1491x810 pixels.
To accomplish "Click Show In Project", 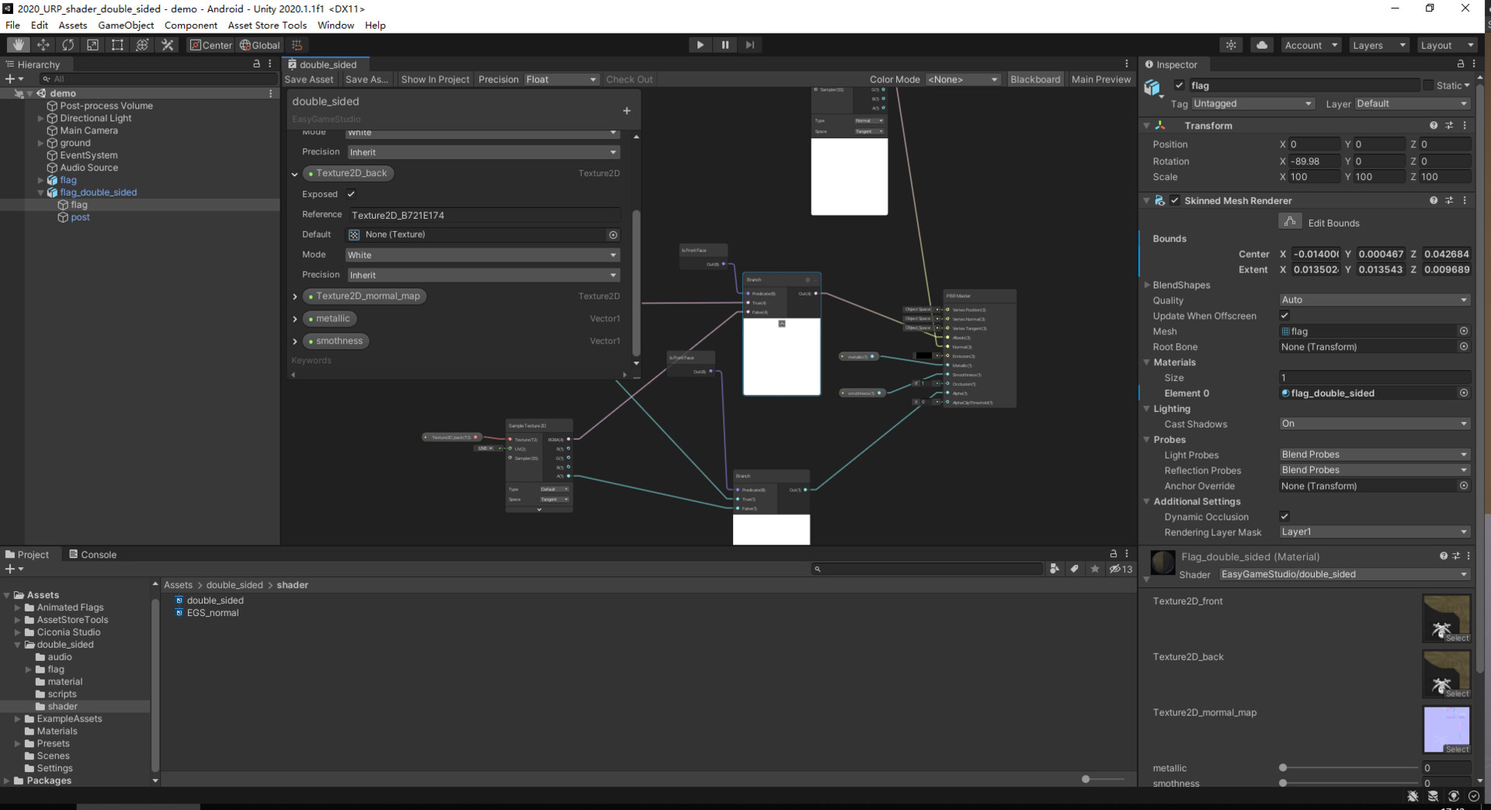I will [434, 79].
